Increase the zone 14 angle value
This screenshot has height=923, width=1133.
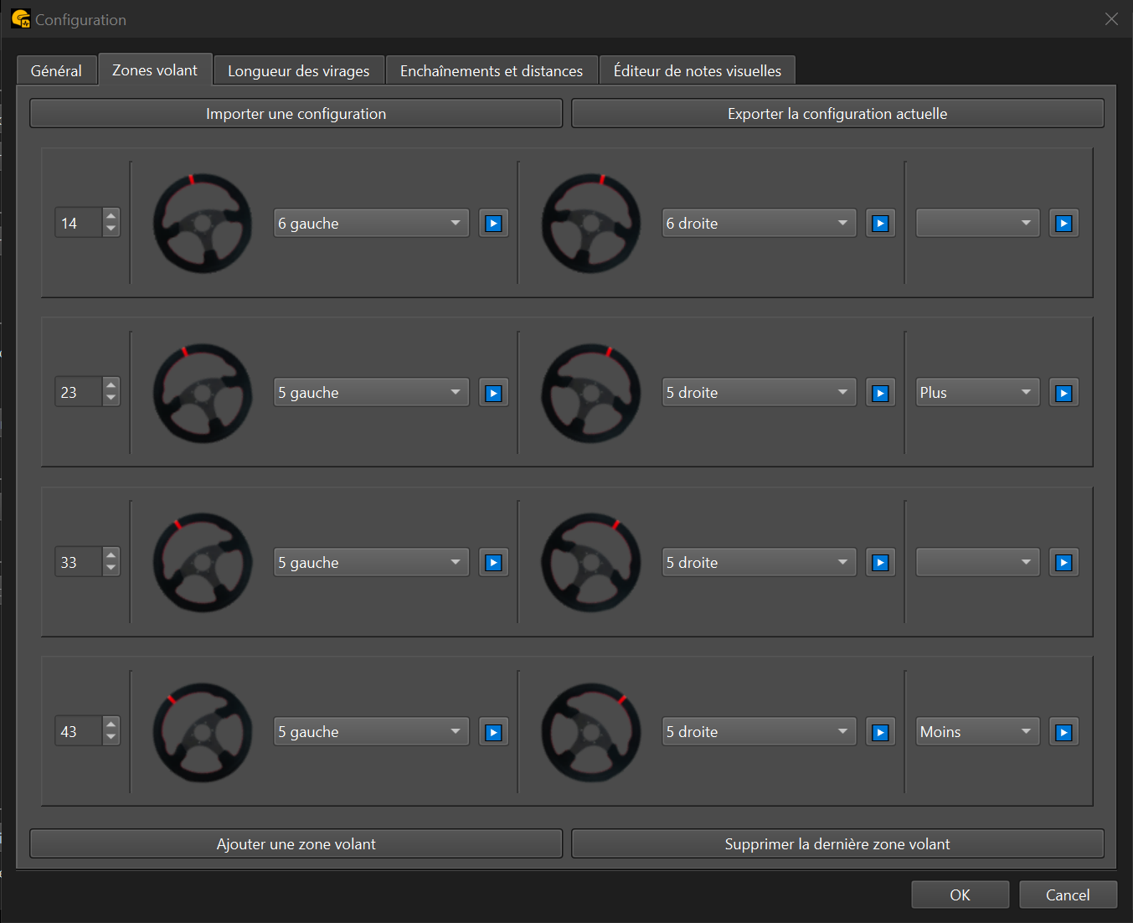pyautogui.click(x=111, y=216)
